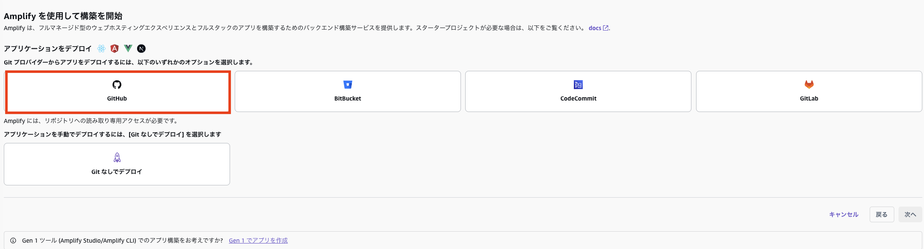
Task: Click the info icon in Gen 1 banner
Action: coord(13,241)
